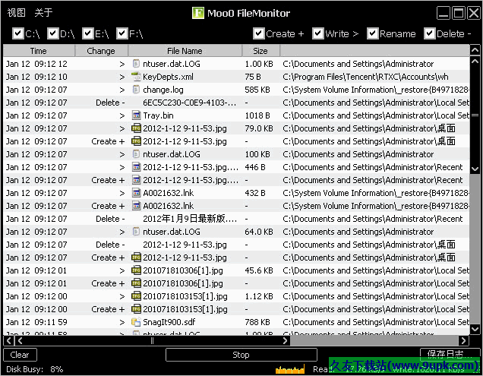The width and height of the screenshot is (483, 376).
Task: Click the Tray.bin file icon
Action: (x=136, y=115)
